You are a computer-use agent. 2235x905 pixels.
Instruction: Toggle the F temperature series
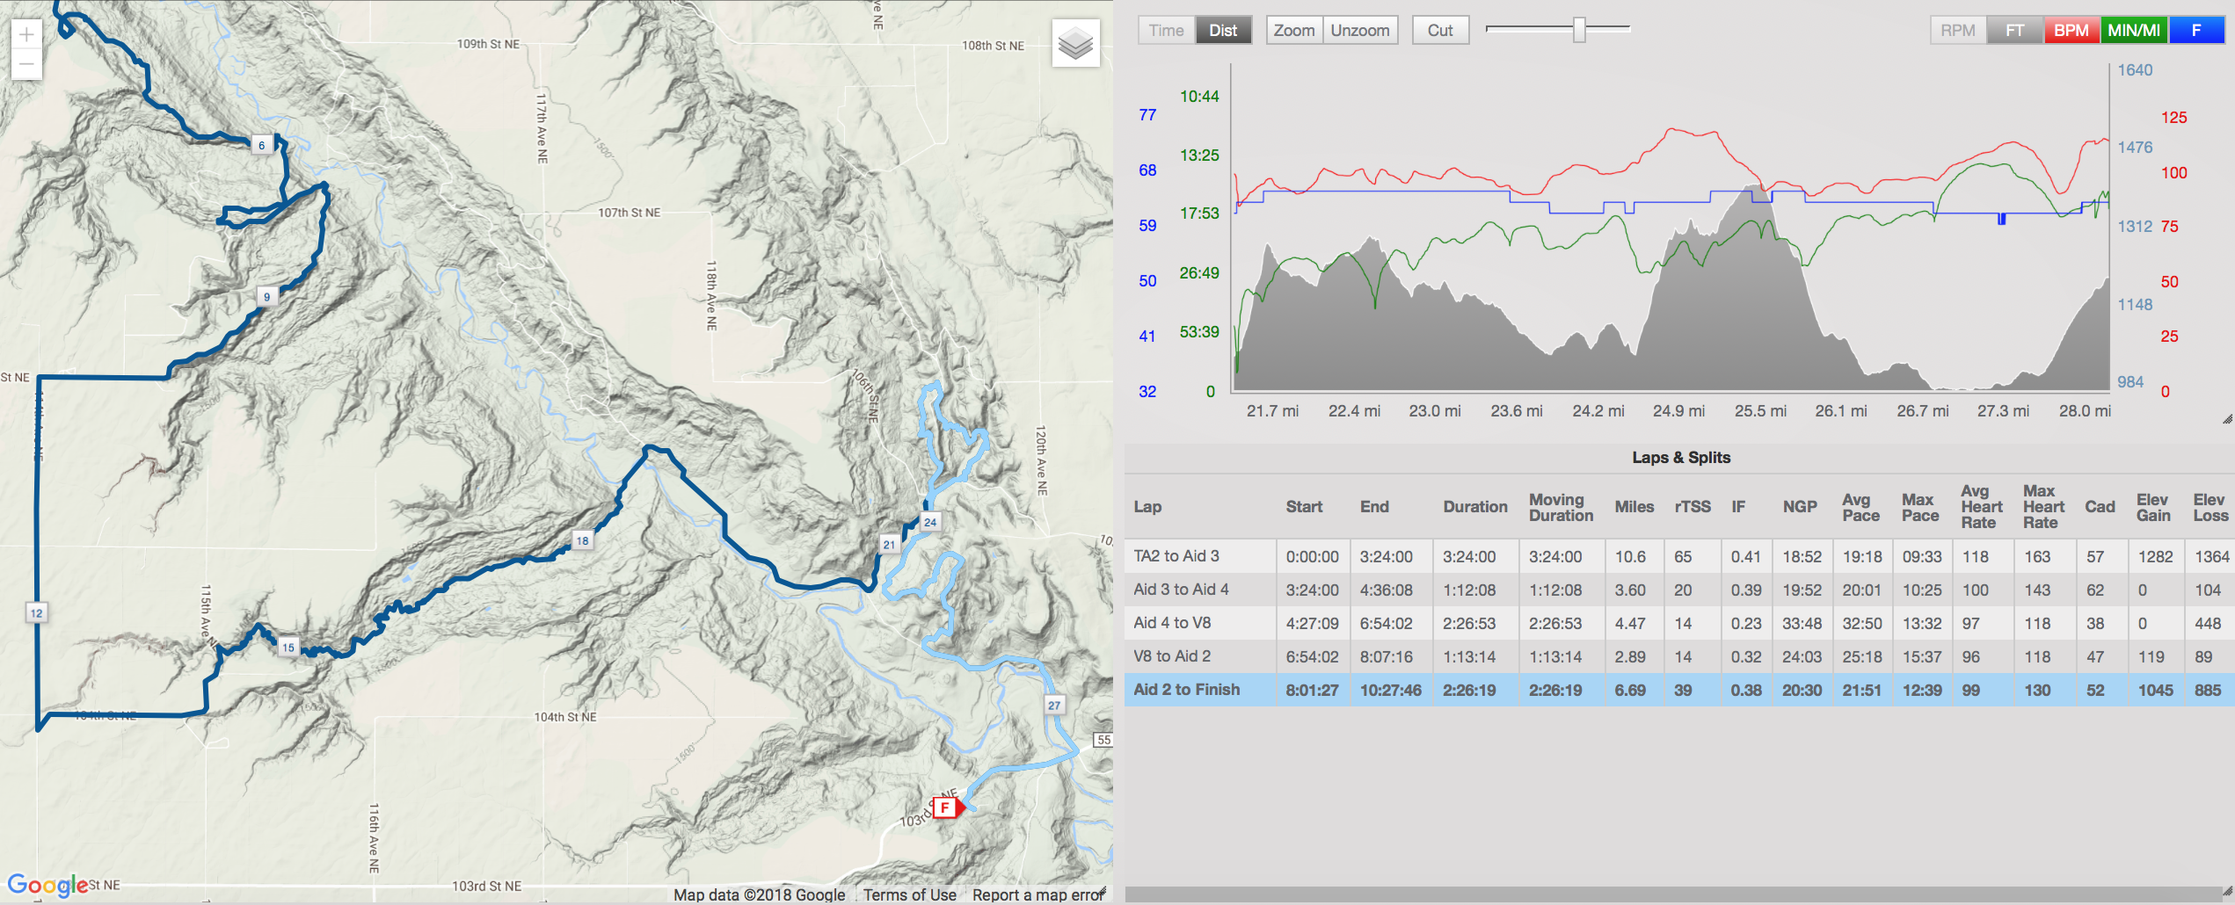pyautogui.click(x=2196, y=30)
